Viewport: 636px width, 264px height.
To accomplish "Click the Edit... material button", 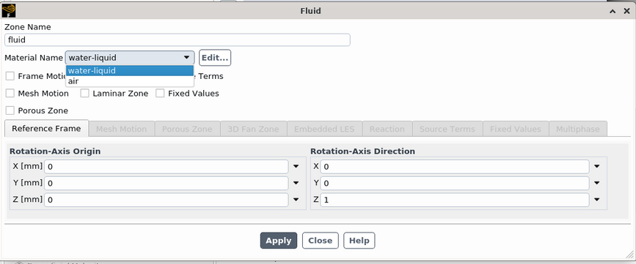I will 215,58.
